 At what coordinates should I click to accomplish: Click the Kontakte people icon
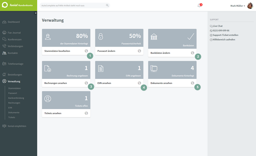[x=4, y=53]
